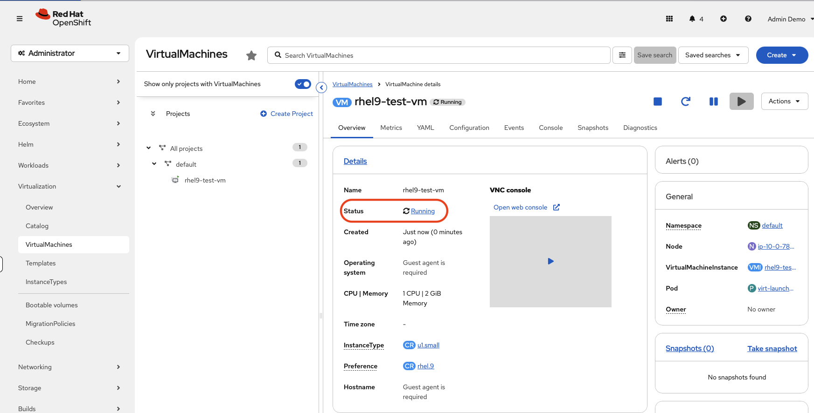This screenshot has width=814, height=413.
Task: Click the Open web console link
Action: tap(521, 208)
